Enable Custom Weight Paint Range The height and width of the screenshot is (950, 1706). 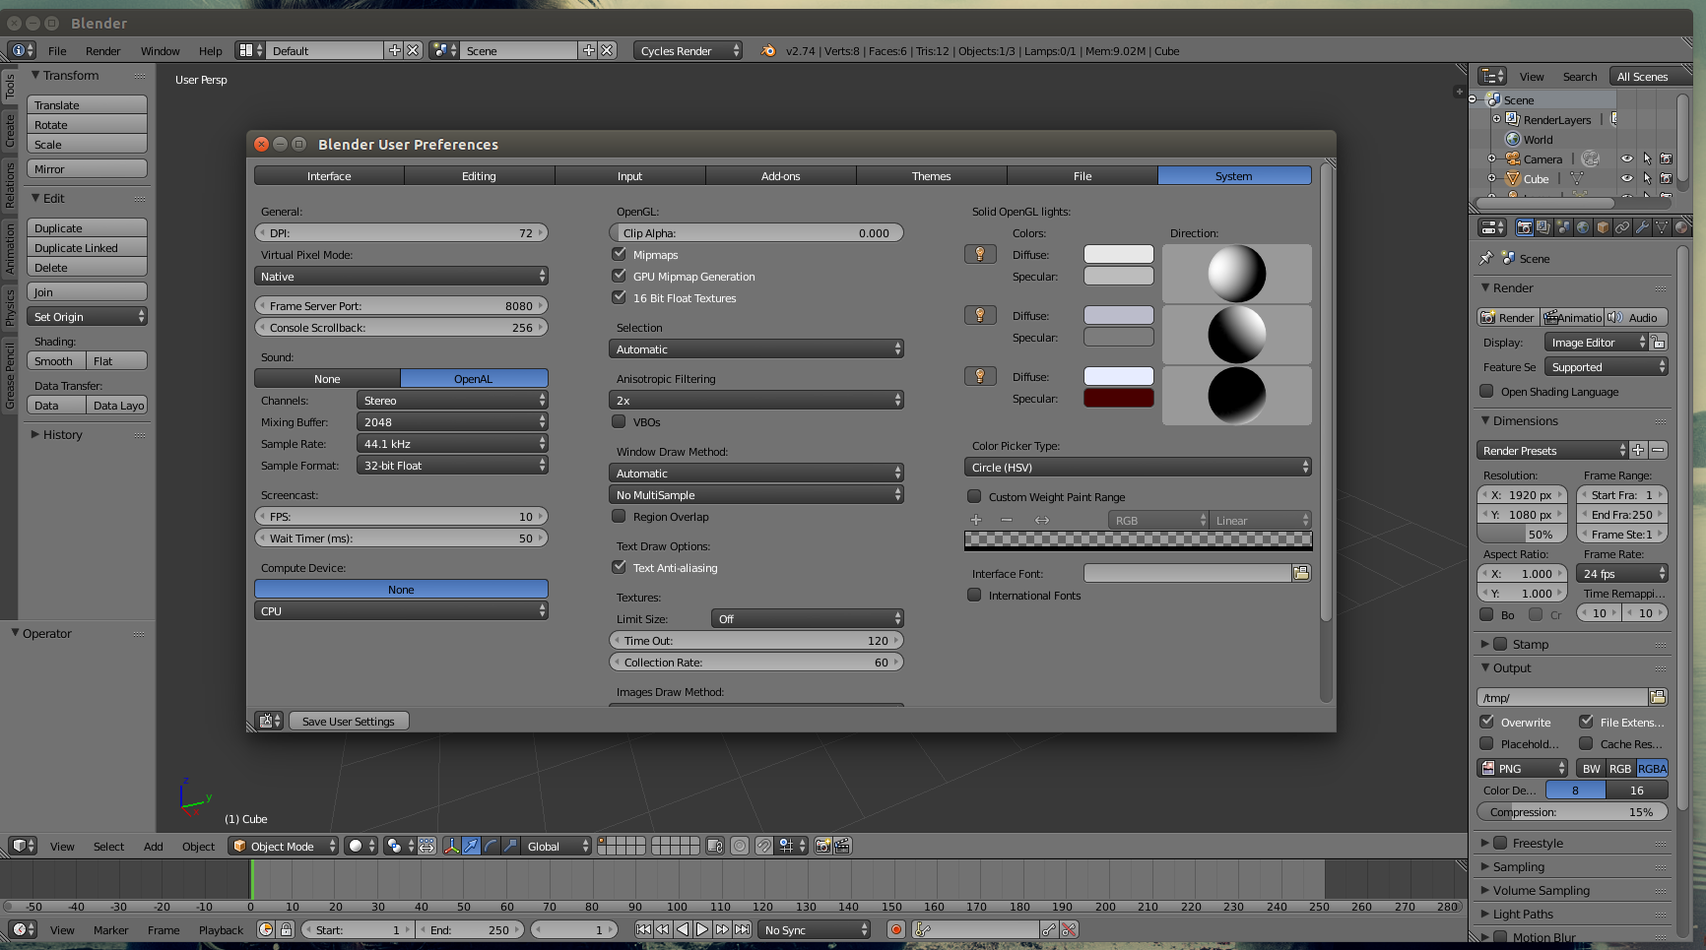click(974, 496)
